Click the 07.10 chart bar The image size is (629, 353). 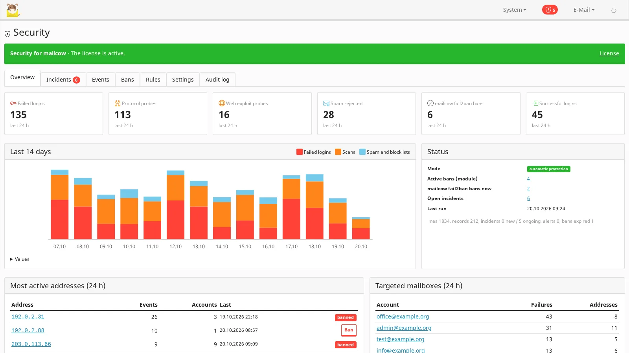point(60,204)
